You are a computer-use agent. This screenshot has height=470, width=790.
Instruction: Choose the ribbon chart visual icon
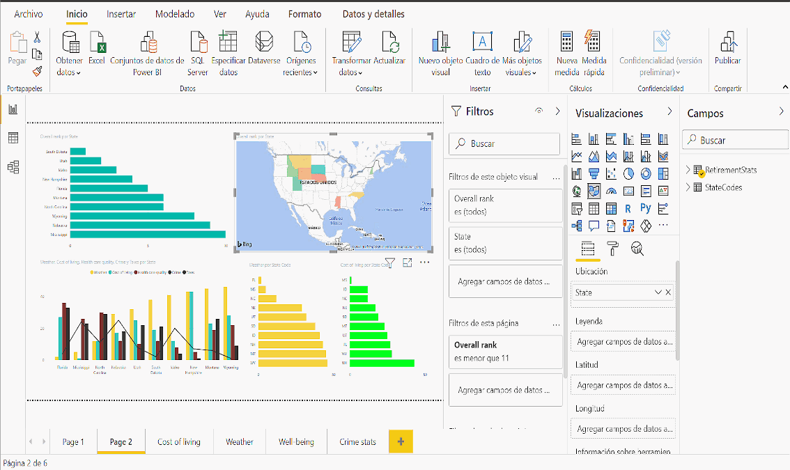point(663,157)
